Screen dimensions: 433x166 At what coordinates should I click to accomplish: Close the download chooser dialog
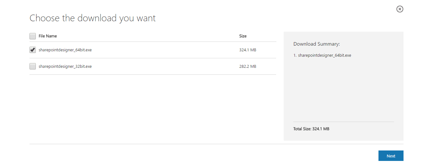click(400, 9)
